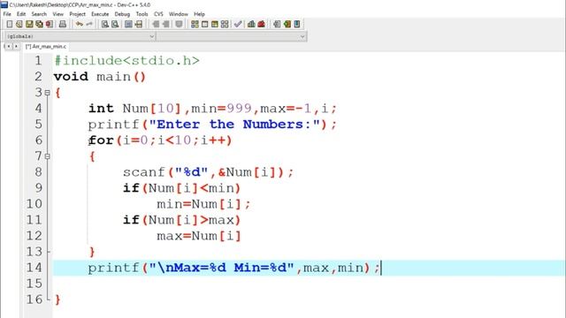Click line number 15 in the gutter
The width and height of the screenshot is (566, 318).
[x=34, y=284]
